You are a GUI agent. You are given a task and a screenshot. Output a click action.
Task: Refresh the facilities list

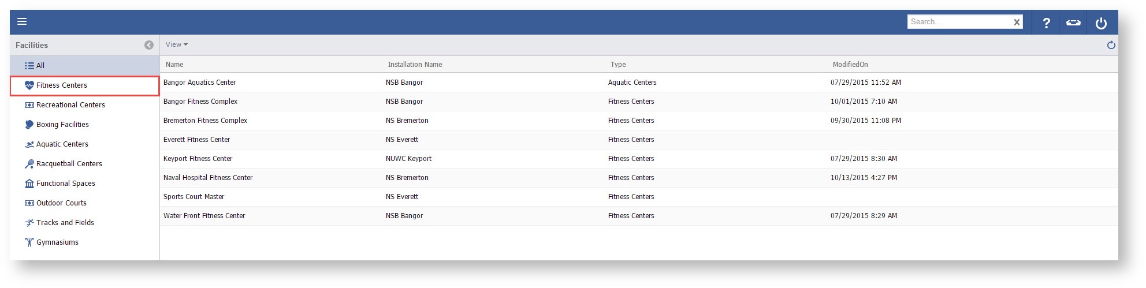coord(1111,45)
